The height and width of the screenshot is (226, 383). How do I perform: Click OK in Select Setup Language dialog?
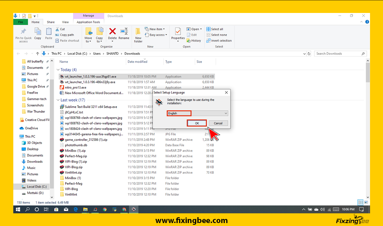197,123
